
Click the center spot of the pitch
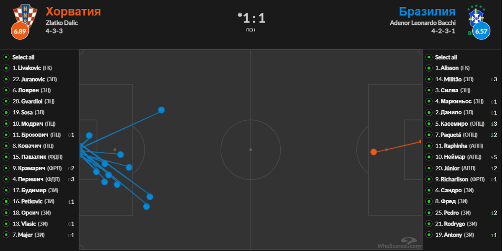pyautogui.click(x=251, y=150)
